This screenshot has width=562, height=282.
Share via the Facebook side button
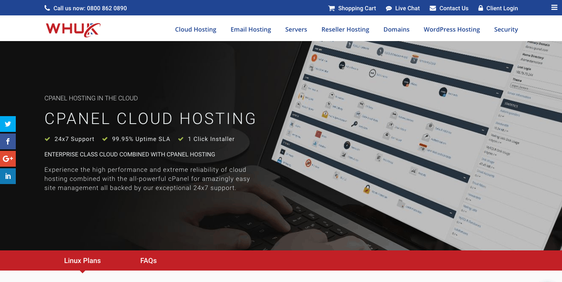click(x=8, y=141)
